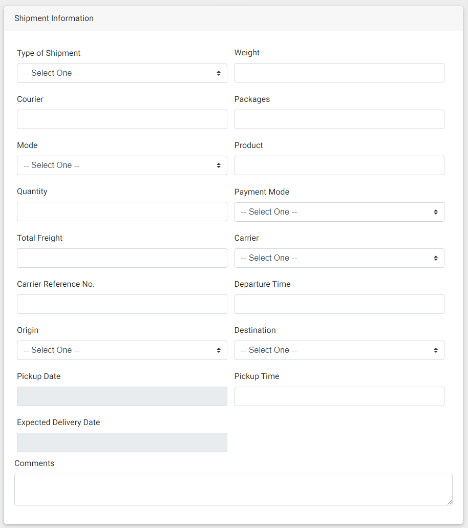Click the Packages input box
Screen dimensions: 468x528
(x=339, y=119)
